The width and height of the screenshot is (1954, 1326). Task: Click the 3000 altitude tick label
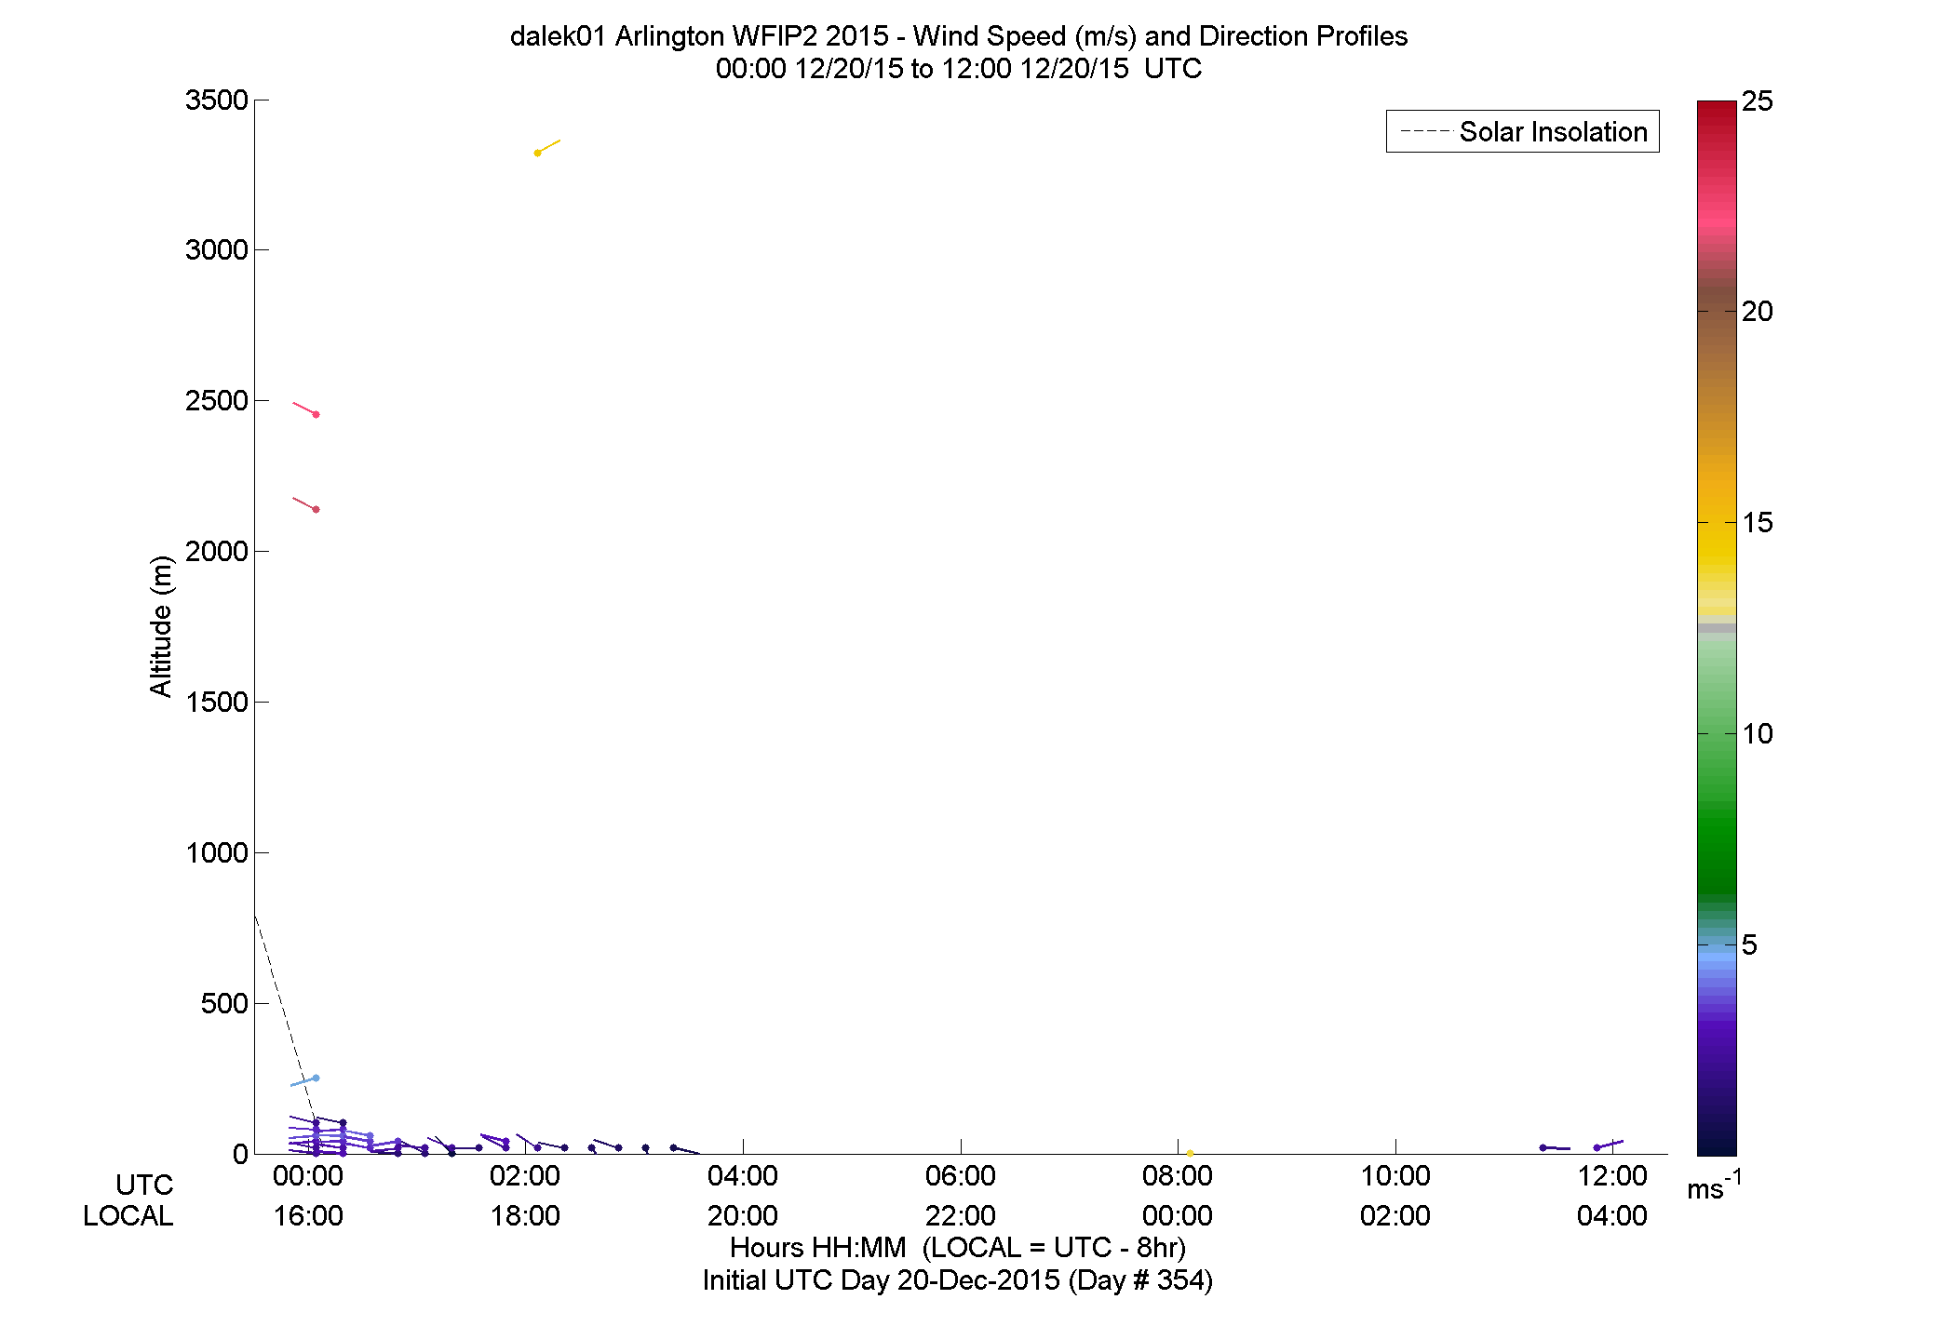(x=216, y=249)
